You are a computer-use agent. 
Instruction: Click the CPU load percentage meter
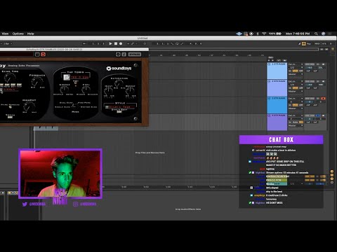[324, 43]
